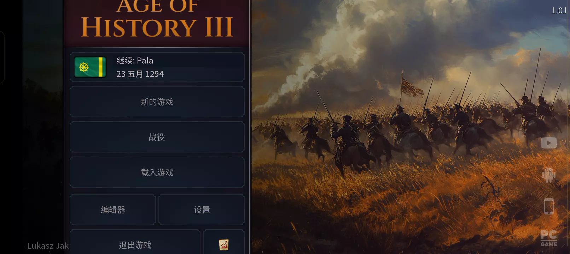
Task: Open the 战役 campaign menu
Action: (157, 137)
